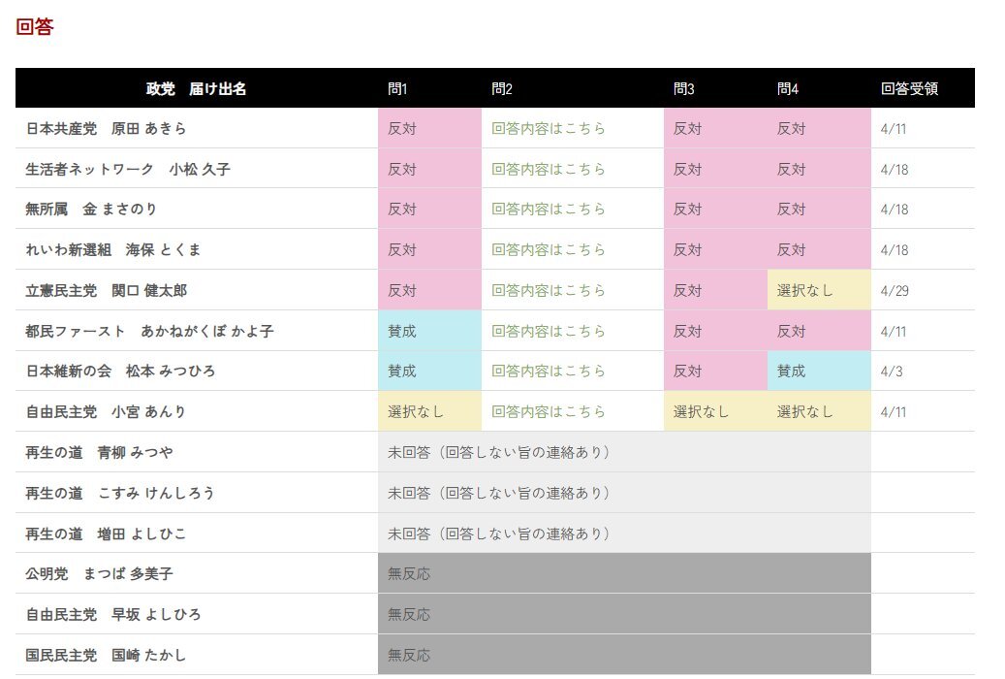Select the name 再生の道 増田 よしひこ
Image resolution: width=1005 pixels, height=679 pixels.
pos(106,533)
